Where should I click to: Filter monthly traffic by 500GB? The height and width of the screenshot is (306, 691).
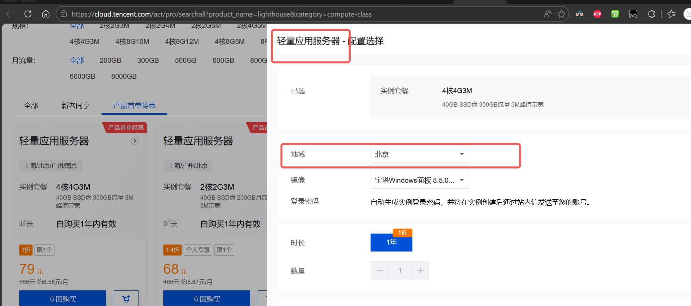click(186, 60)
